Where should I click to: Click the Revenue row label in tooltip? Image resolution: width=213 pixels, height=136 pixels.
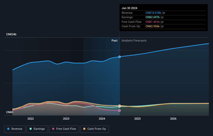point(127,13)
